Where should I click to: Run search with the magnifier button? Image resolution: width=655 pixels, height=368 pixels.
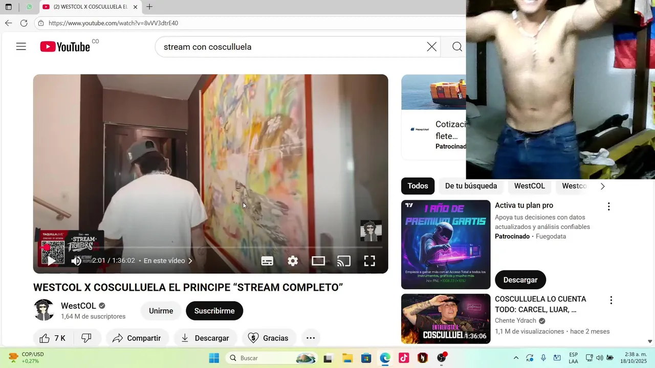tap(457, 47)
